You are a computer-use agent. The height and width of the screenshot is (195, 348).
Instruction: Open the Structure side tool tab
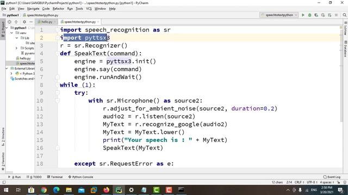(3, 136)
